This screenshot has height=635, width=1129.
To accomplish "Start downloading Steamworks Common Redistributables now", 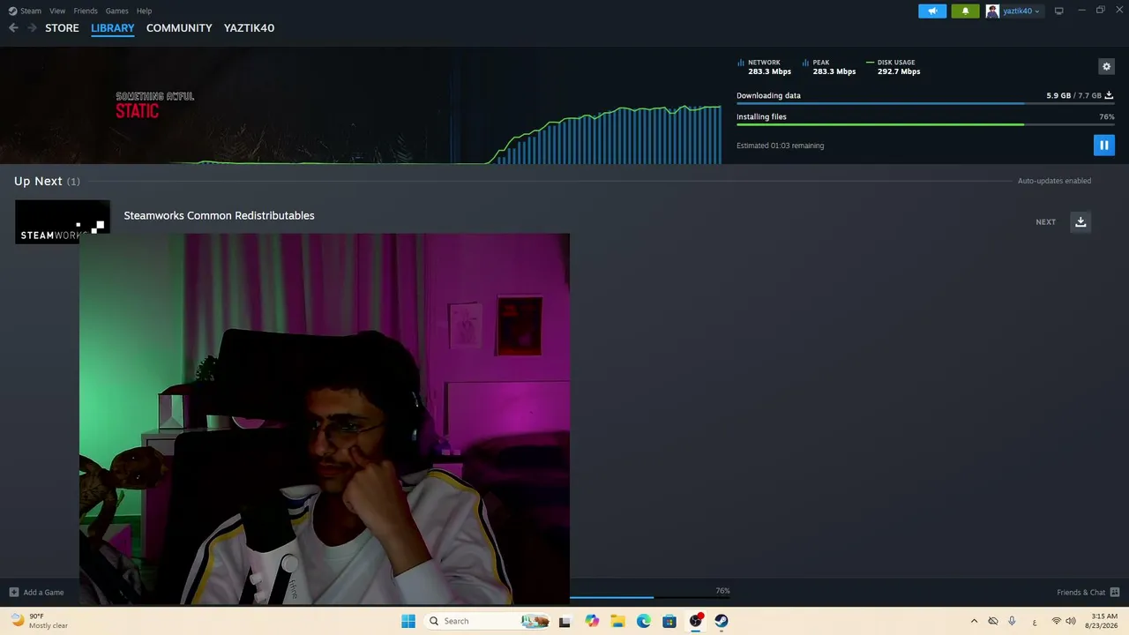I will pyautogui.click(x=1080, y=222).
